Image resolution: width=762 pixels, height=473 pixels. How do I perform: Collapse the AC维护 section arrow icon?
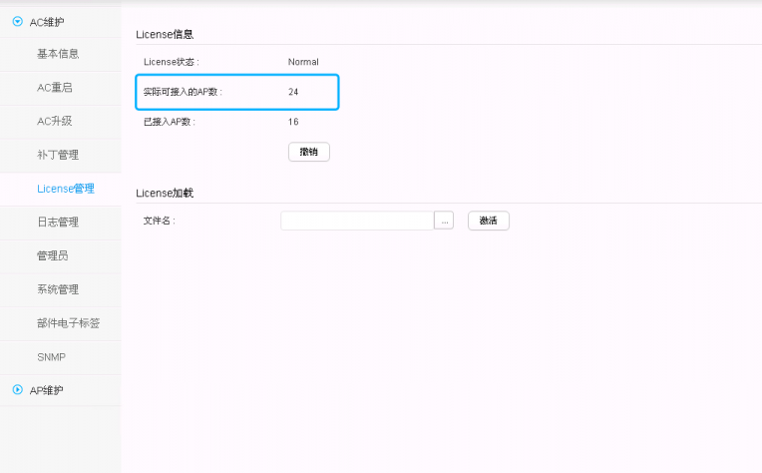coord(18,21)
